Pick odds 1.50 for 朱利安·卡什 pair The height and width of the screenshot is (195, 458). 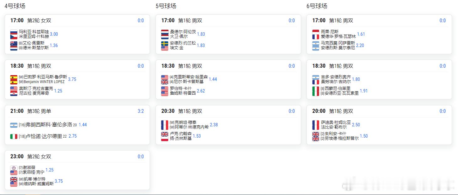coord(364,136)
